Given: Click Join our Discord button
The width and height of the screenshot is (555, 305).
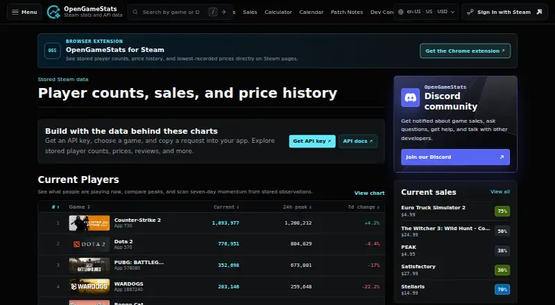Looking at the screenshot, I should (x=455, y=157).
